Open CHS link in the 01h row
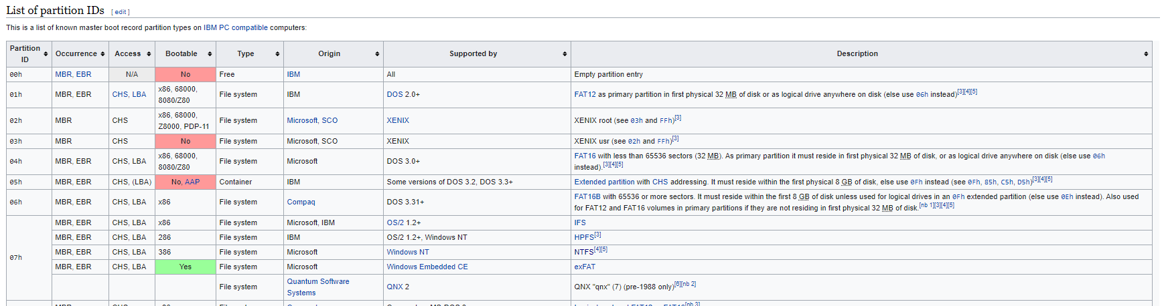 click(x=120, y=94)
